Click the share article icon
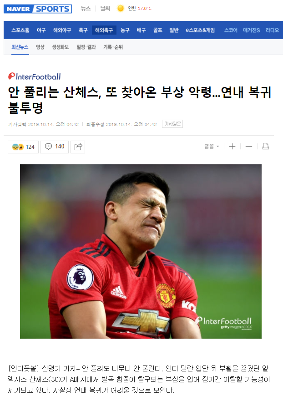The width and height of the screenshot is (283, 396). [78, 147]
